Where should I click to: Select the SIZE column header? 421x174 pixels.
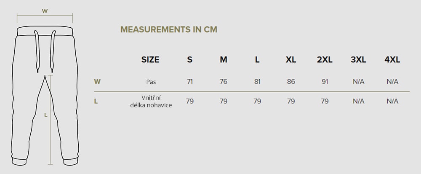[x=150, y=60]
